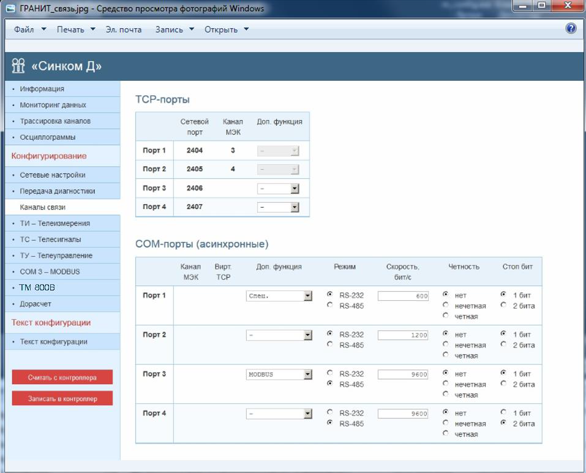Open Мониторинг данных in the sidebar
The width and height of the screenshot is (586, 473).
[53, 105]
